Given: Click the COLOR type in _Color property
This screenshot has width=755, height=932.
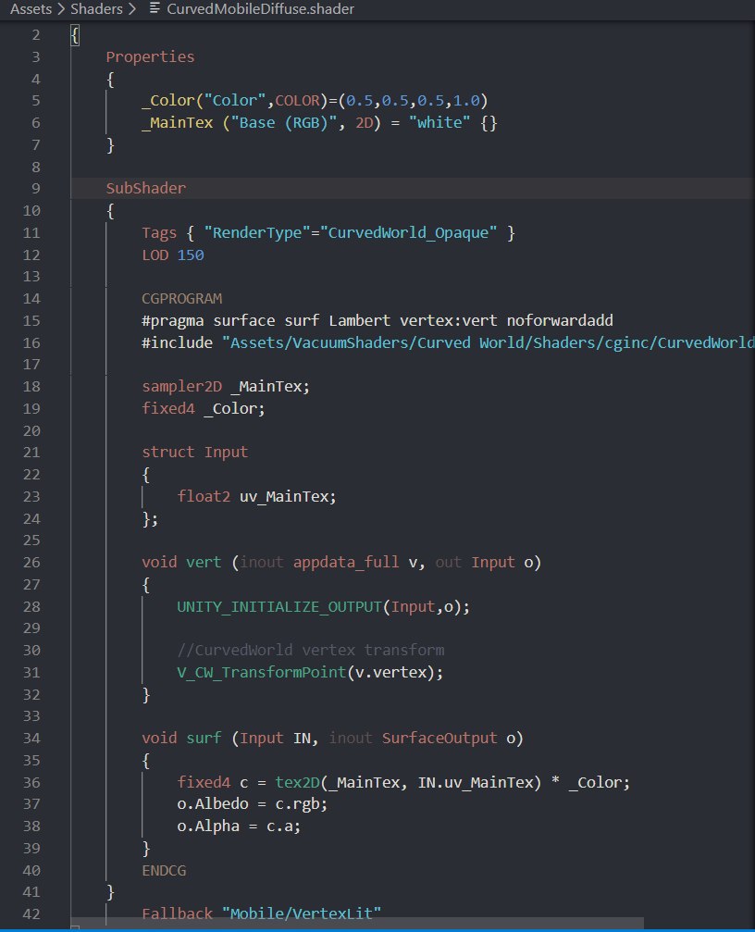Looking at the screenshot, I should (298, 101).
